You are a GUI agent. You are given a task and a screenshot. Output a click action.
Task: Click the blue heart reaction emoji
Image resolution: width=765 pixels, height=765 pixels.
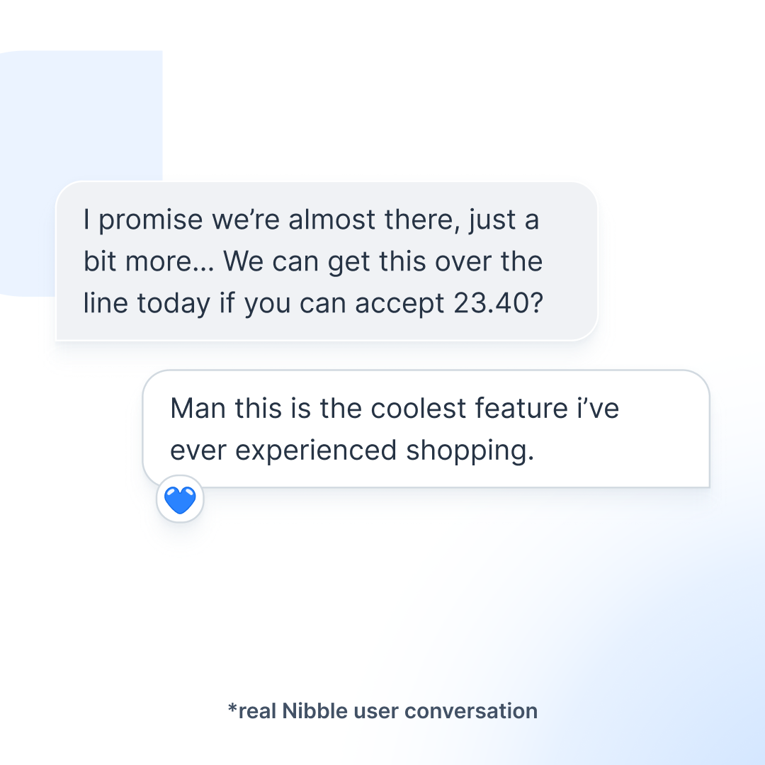[x=180, y=500]
